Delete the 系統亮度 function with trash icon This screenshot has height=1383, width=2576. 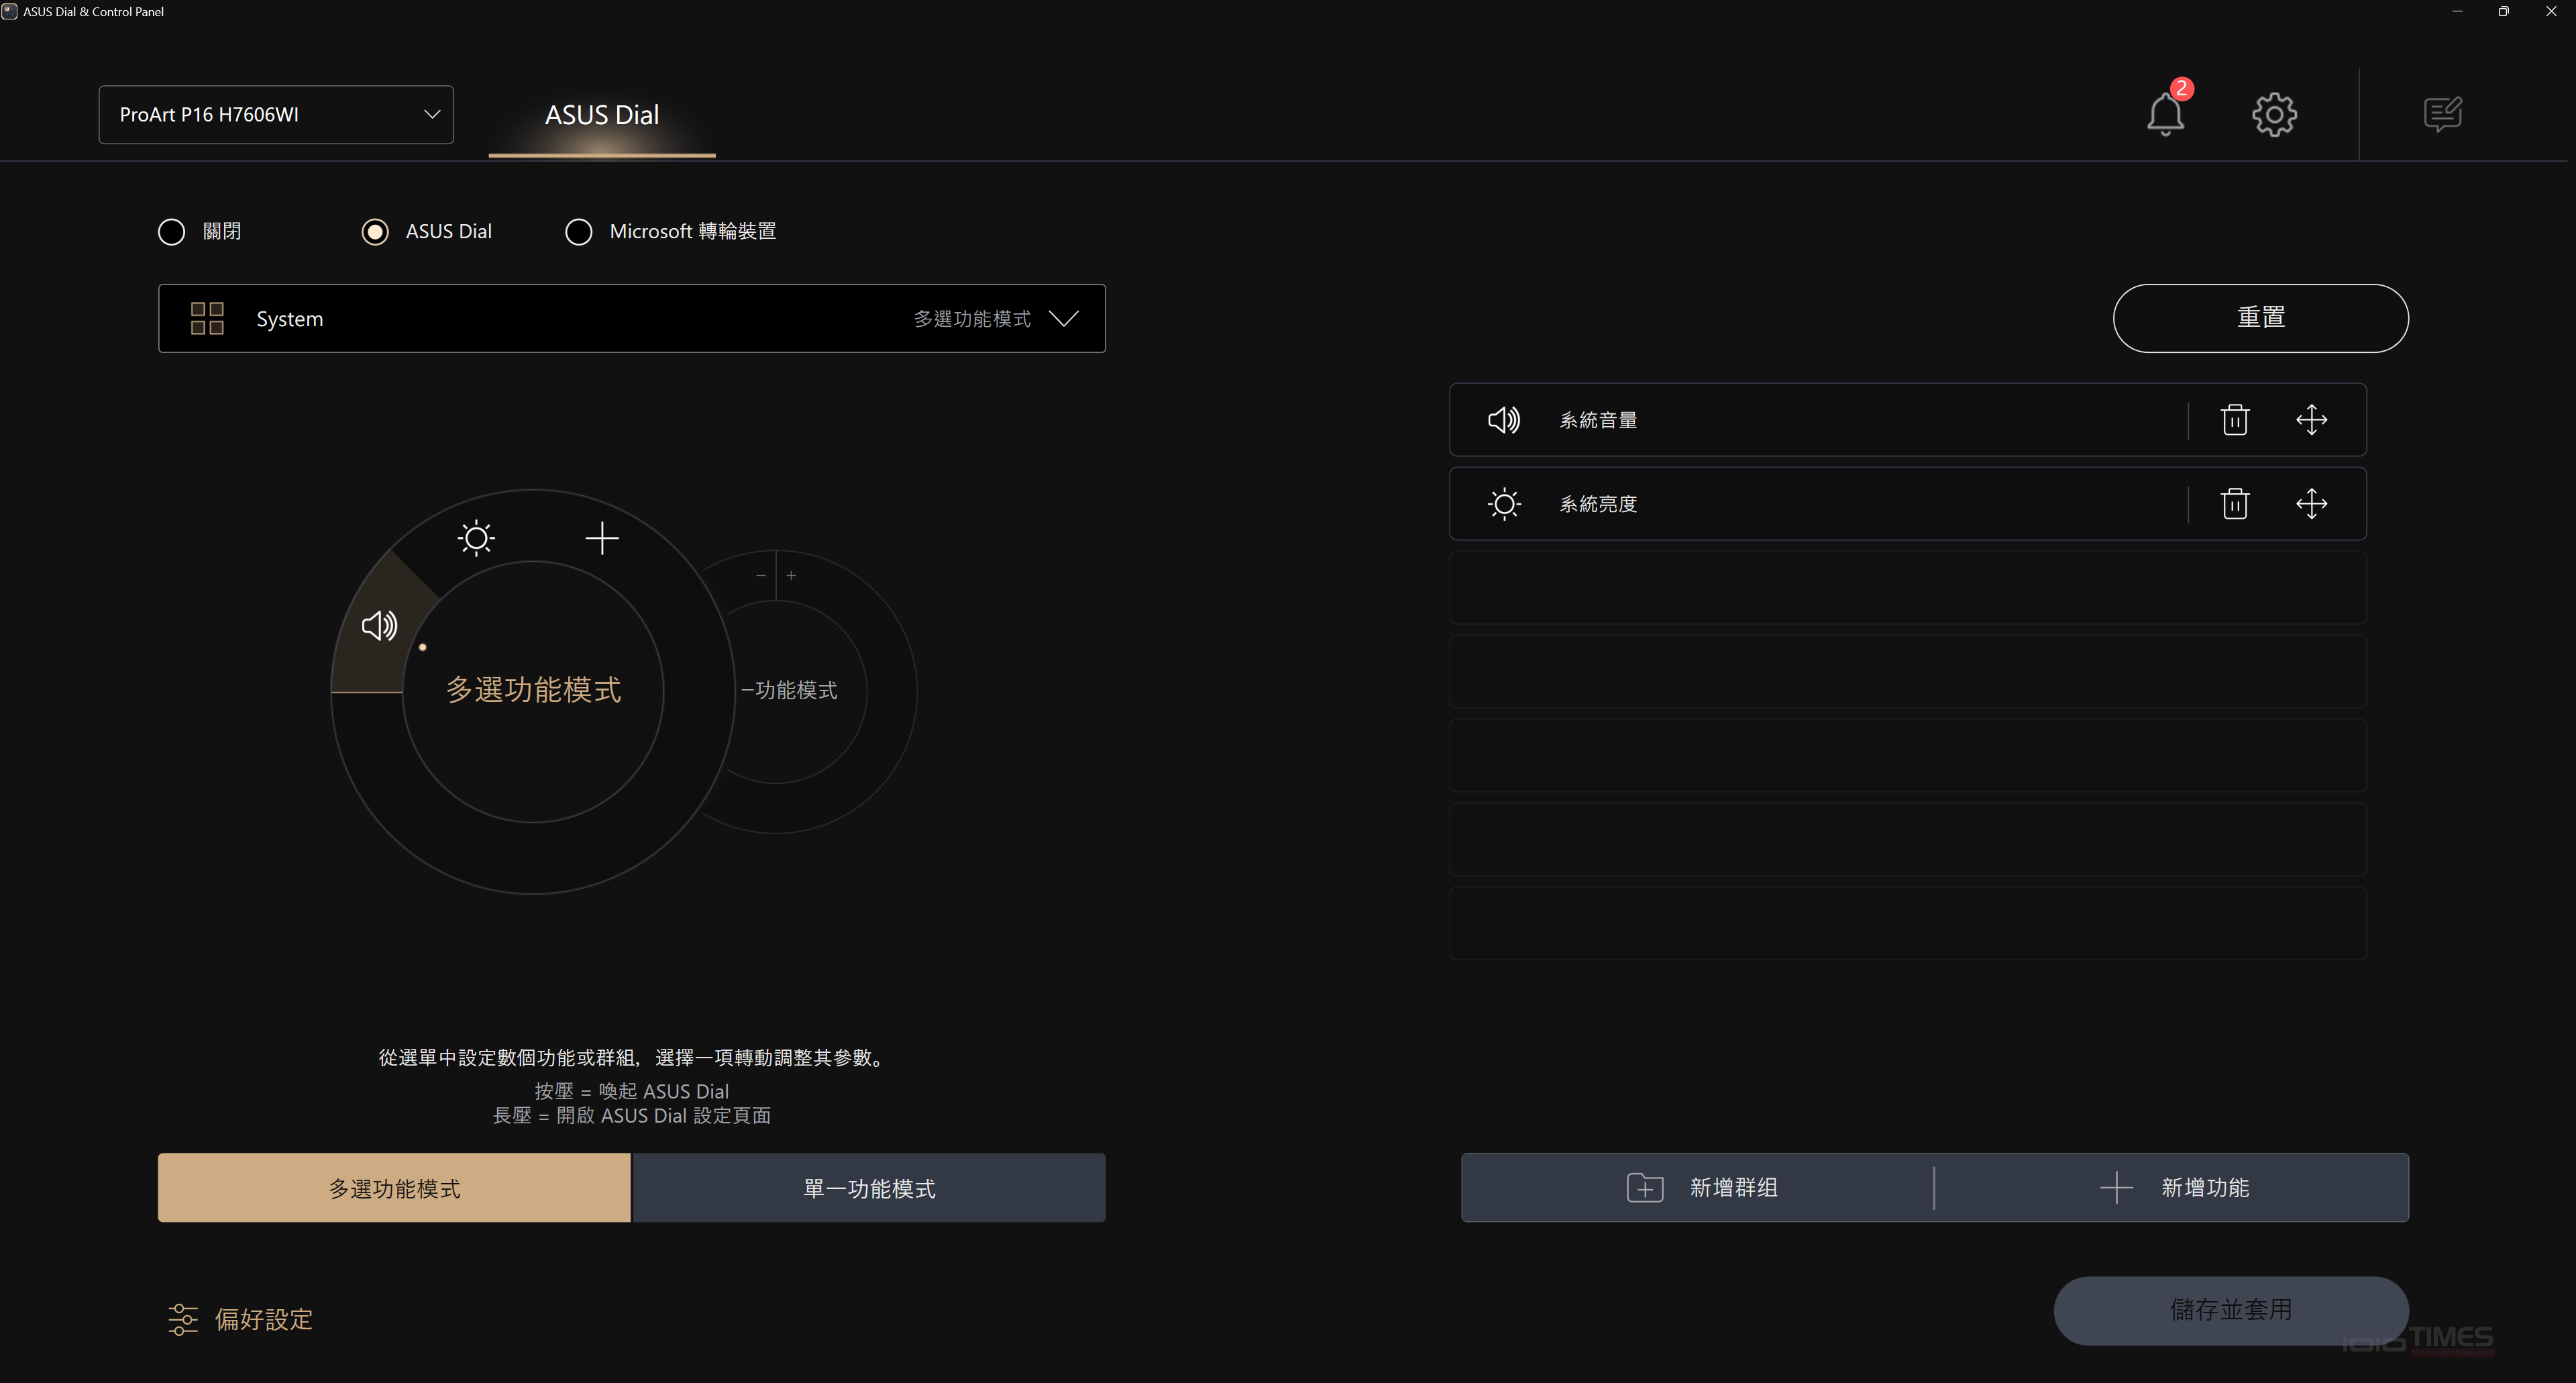2235,504
